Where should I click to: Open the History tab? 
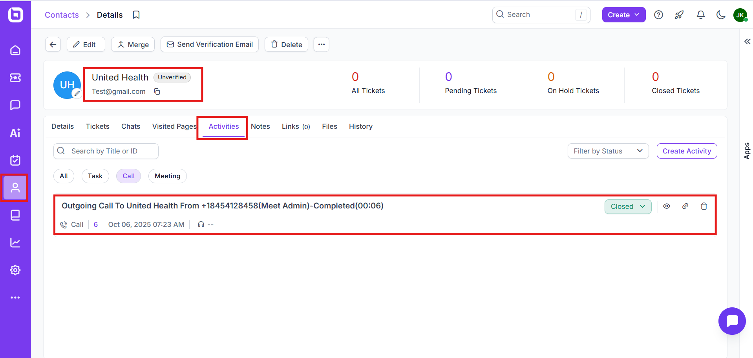[360, 126]
